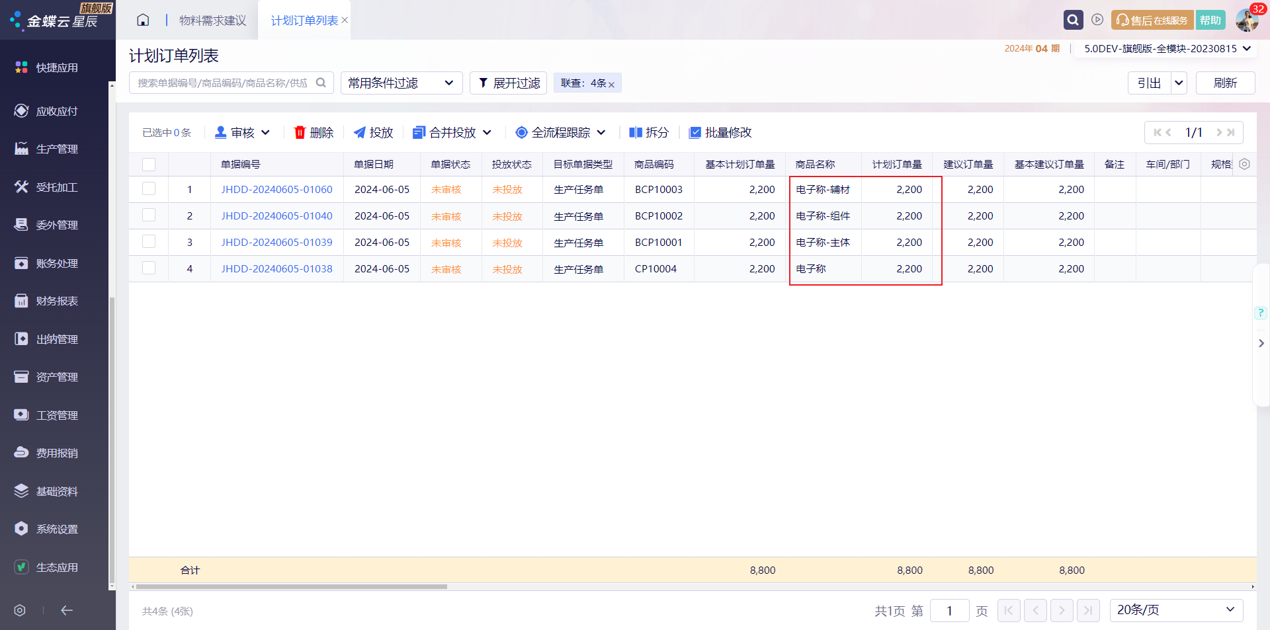
Task: Click the 展开过滤 button
Action: click(508, 83)
